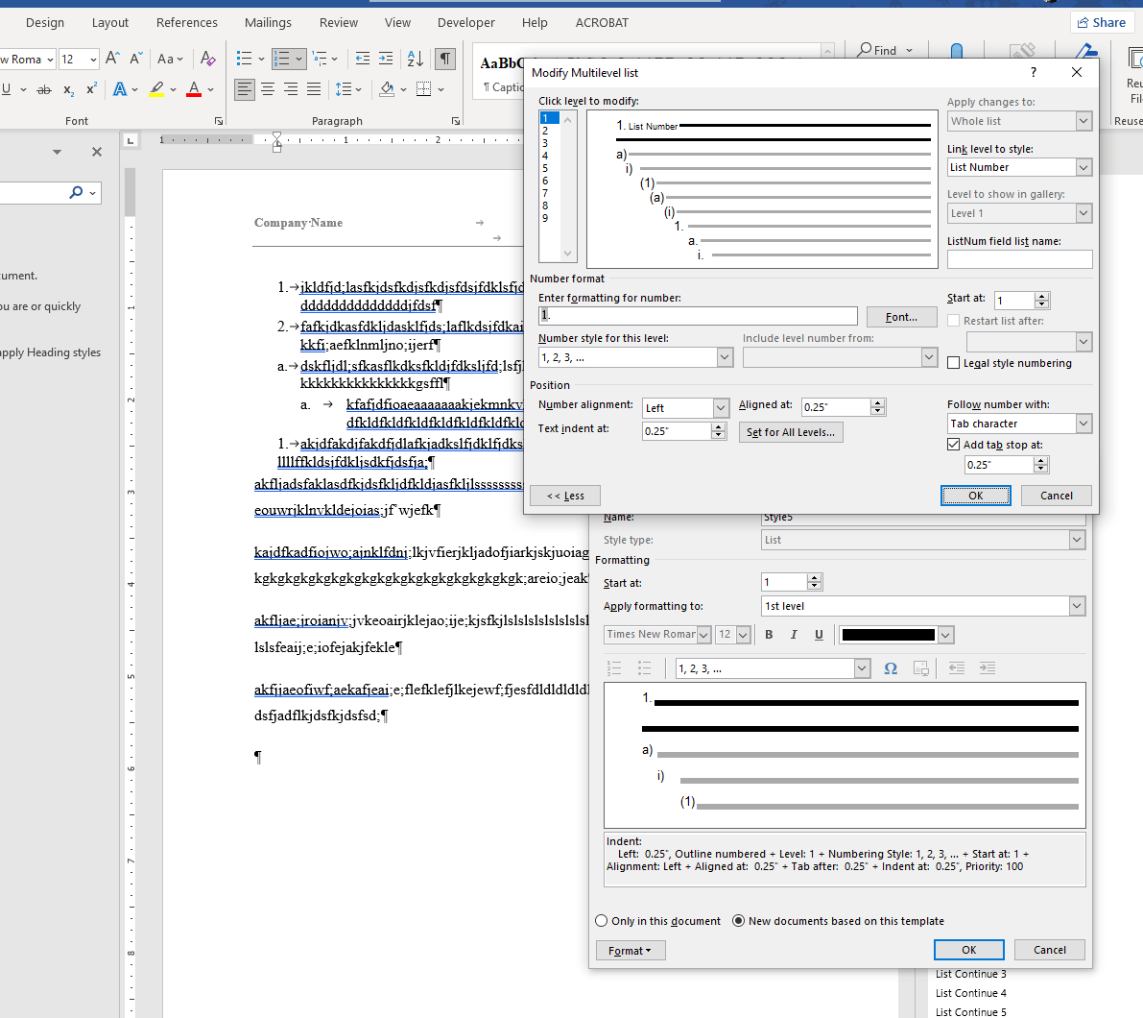This screenshot has width=1143, height=1018.
Task: Enable Legal style numbering checkbox
Action: point(954,363)
